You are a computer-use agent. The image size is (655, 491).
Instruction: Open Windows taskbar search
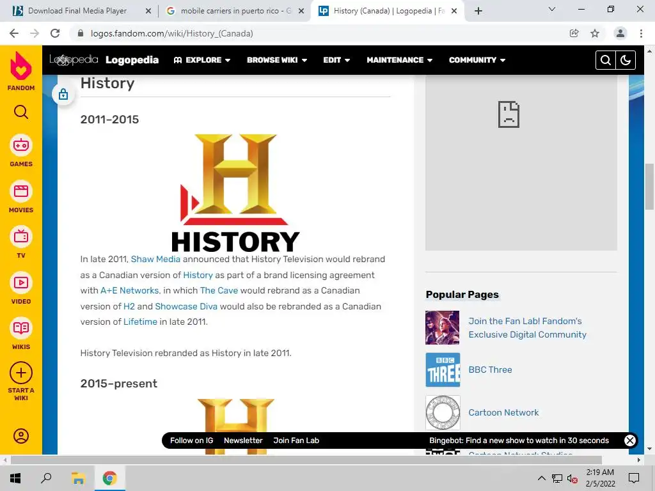click(x=46, y=478)
